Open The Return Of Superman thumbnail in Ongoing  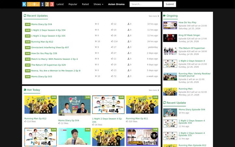(170, 51)
